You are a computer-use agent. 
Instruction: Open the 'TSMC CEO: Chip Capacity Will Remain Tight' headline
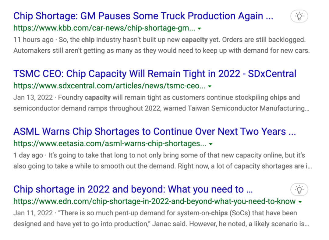click(x=155, y=74)
